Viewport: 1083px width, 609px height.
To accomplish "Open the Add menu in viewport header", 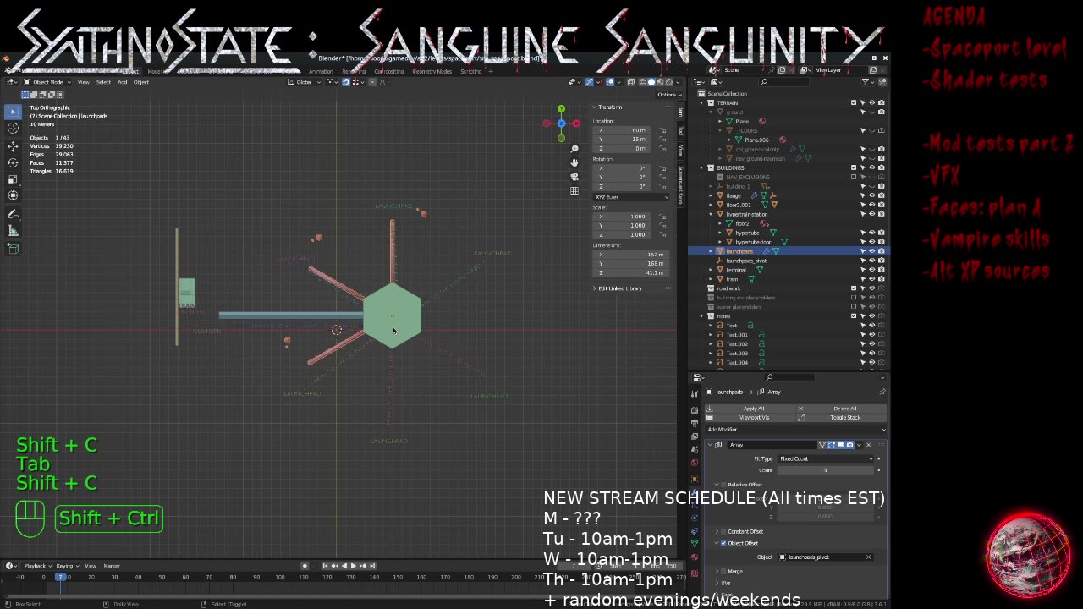I will coord(122,82).
